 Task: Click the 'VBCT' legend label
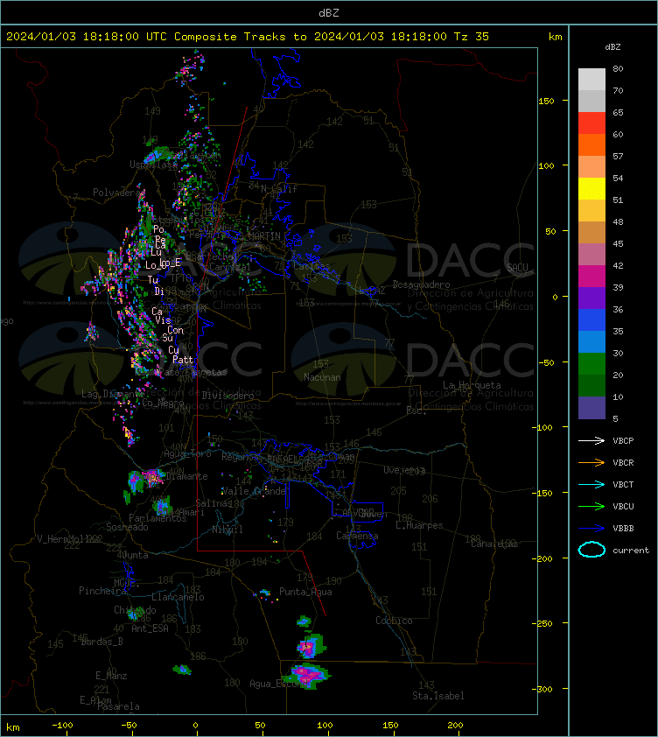tap(623, 484)
